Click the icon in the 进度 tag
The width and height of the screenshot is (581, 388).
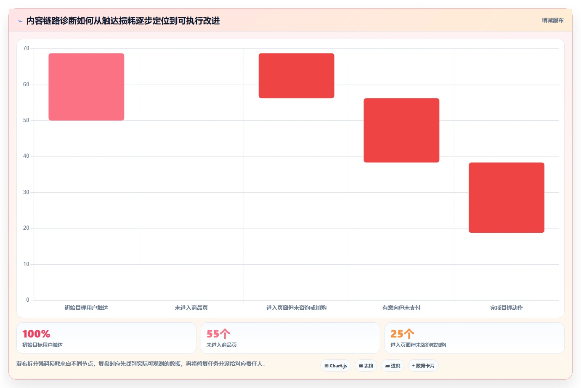coord(387,366)
